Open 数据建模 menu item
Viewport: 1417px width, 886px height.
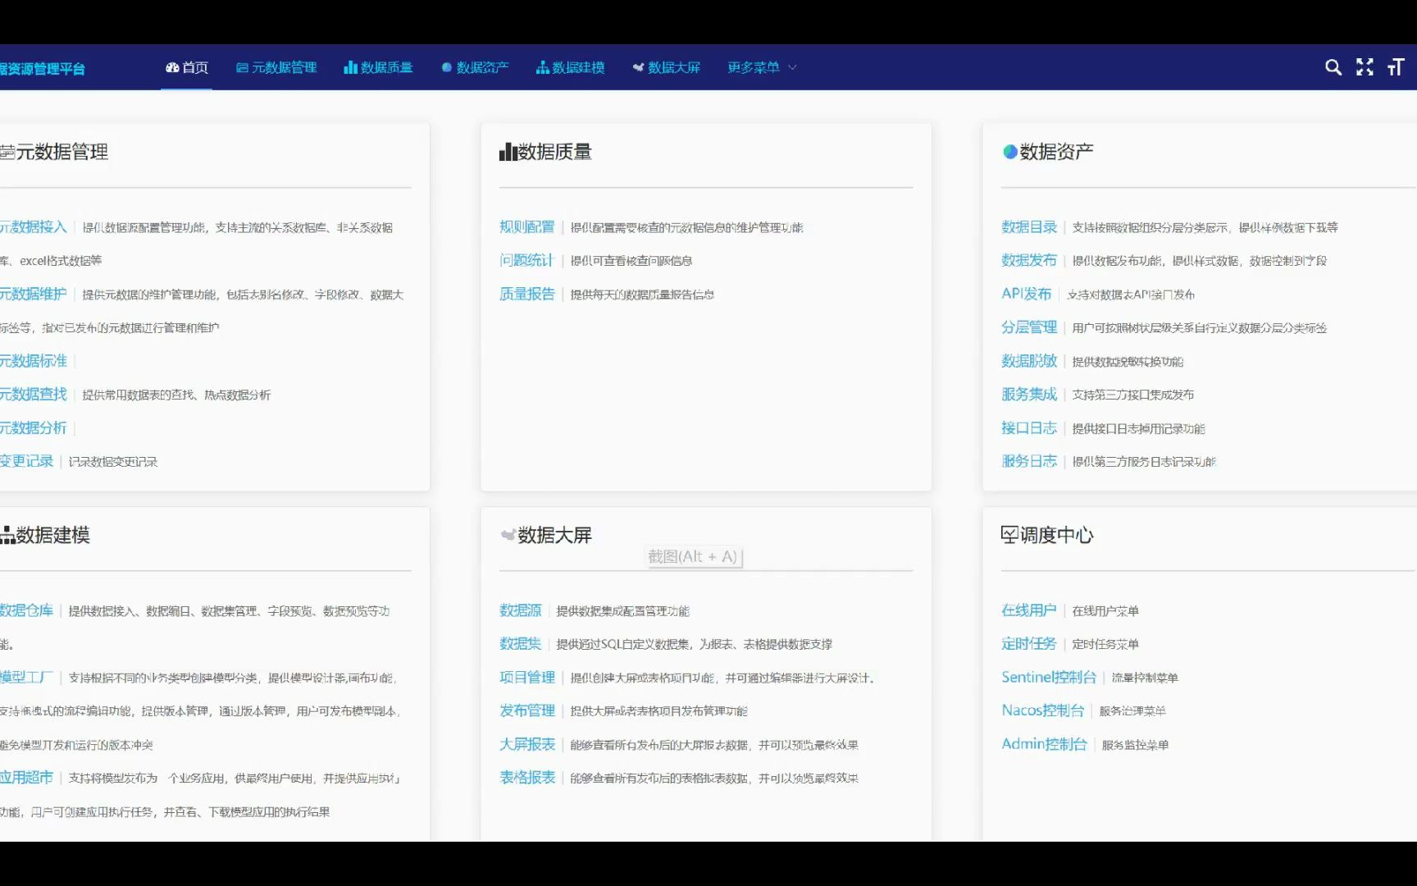pyautogui.click(x=571, y=67)
